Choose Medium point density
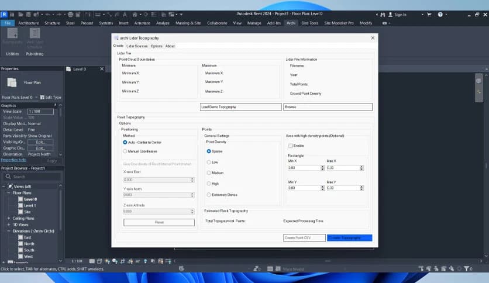The width and height of the screenshot is (489, 283). [209, 172]
